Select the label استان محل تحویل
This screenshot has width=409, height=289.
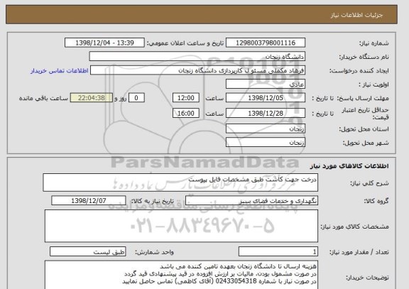point(364,129)
